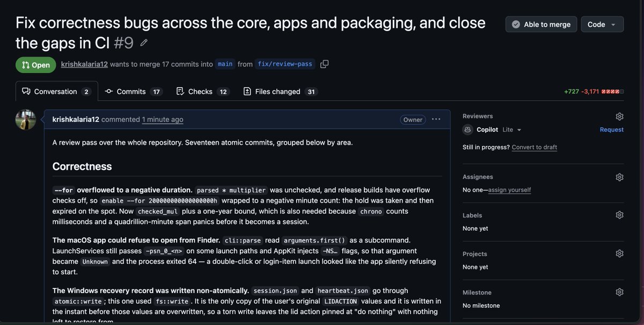The width and height of the screenshot is (644, 325).
Task: Open Projects gear settings
Action: (619, 254)
